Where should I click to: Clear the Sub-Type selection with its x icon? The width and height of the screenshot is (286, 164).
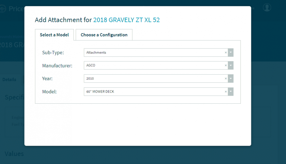point(225,53)
